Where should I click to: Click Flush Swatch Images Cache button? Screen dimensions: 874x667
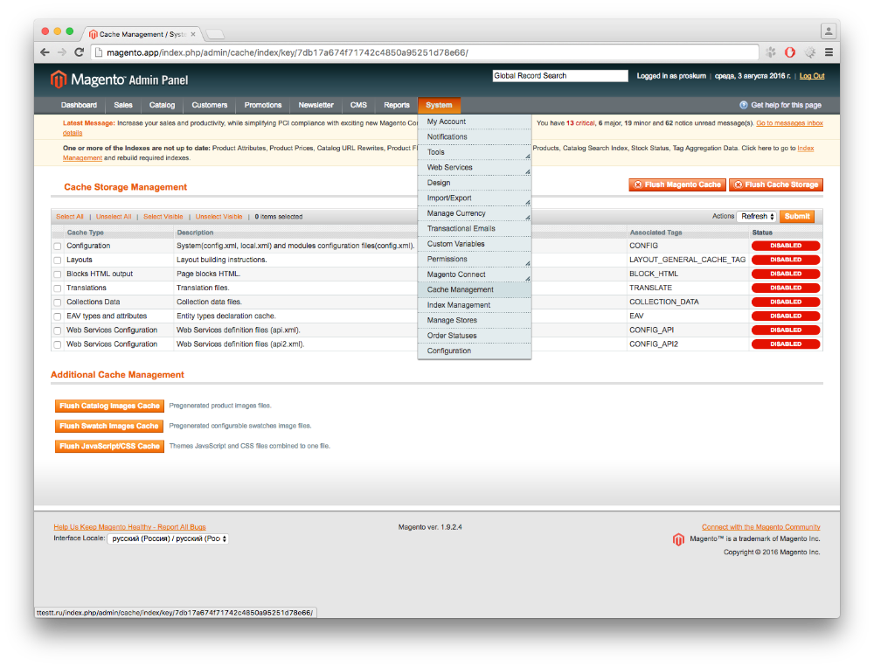pos(109,426)
